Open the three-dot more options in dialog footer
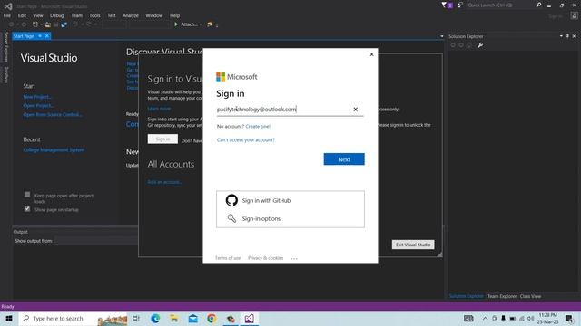 click(x=294, y=258)
